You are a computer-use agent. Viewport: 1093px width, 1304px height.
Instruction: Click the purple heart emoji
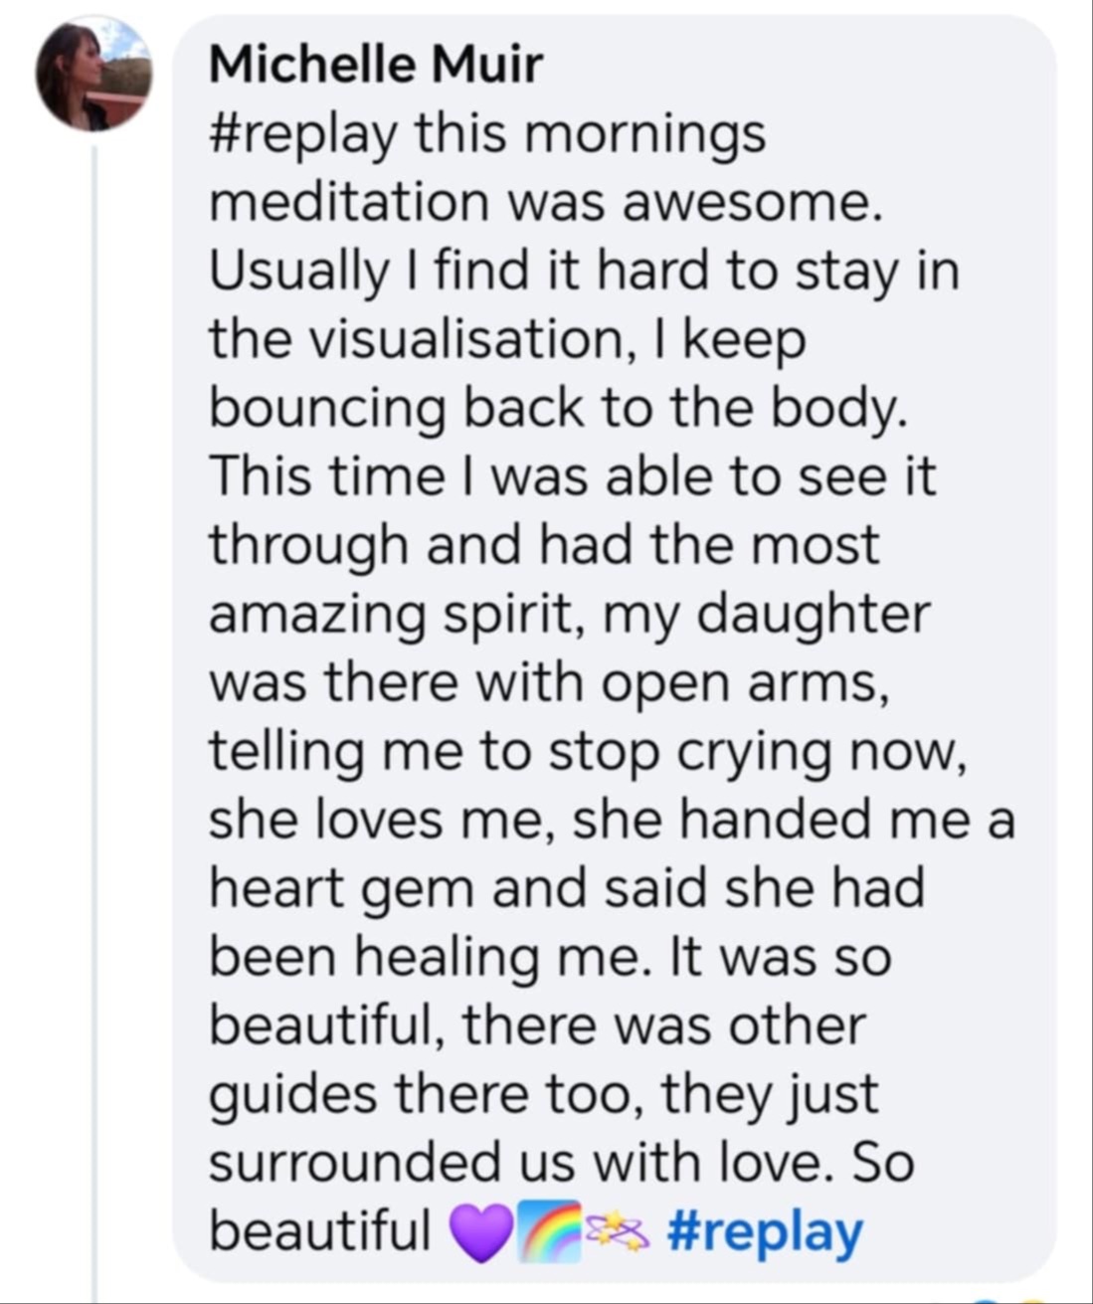point(481,1232)
